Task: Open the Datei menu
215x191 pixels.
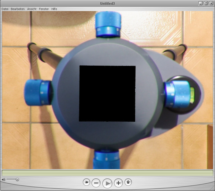Action: [5, 9]
